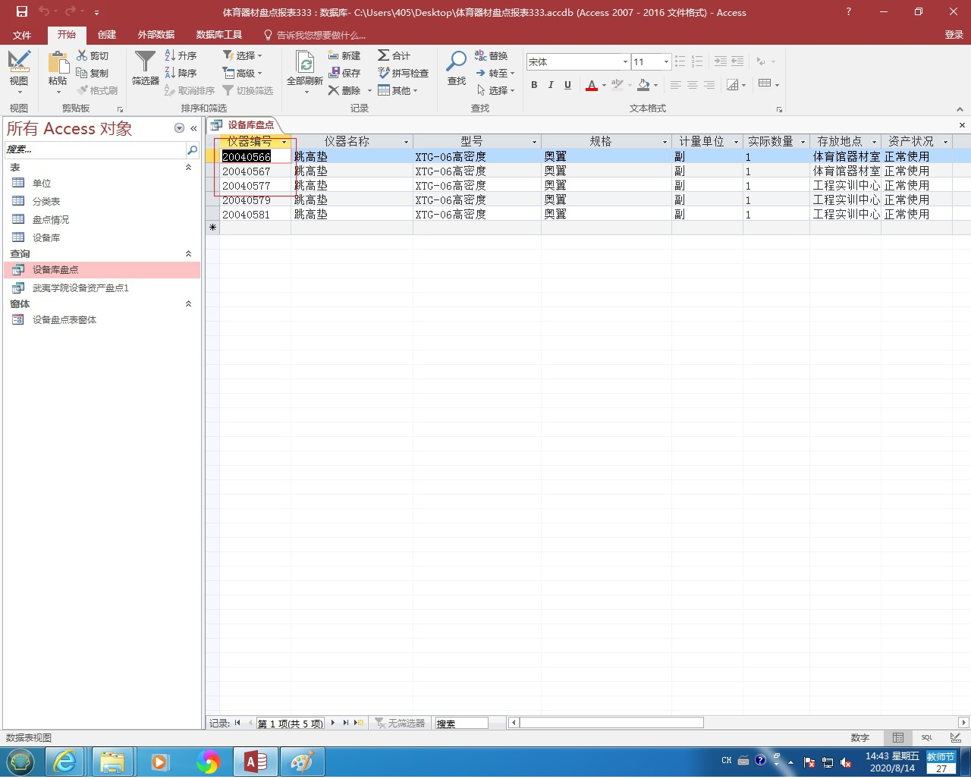
Task: Click the design view icon in the status bar
Action: [x=955, y=738]
